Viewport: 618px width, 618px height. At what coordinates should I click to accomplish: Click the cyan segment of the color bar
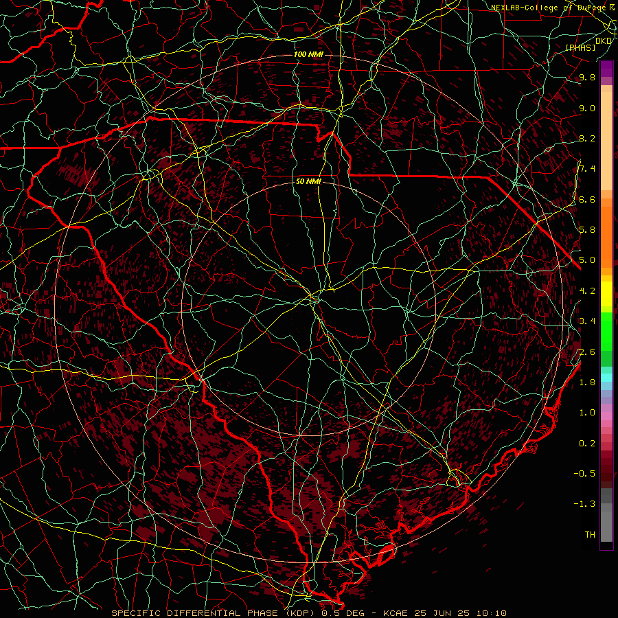[606, 377]
